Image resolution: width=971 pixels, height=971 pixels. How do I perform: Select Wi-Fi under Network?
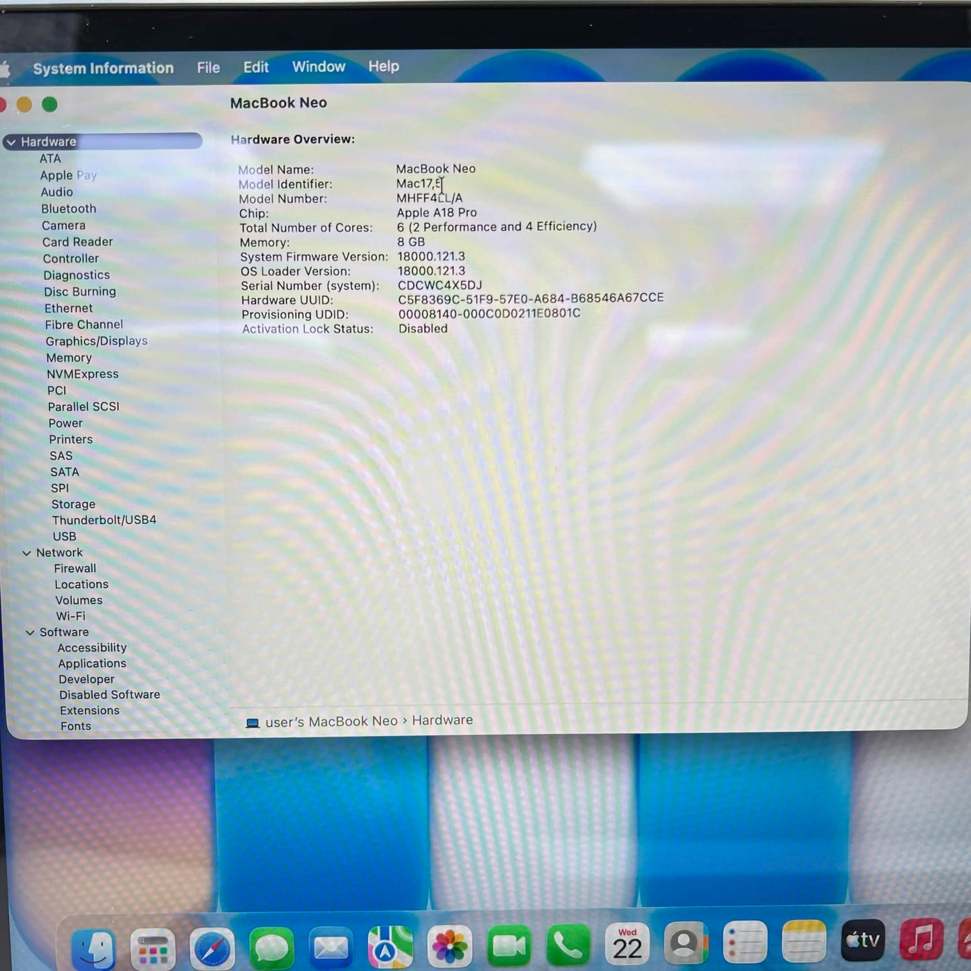pyautogui.click(x=71, y=616)
